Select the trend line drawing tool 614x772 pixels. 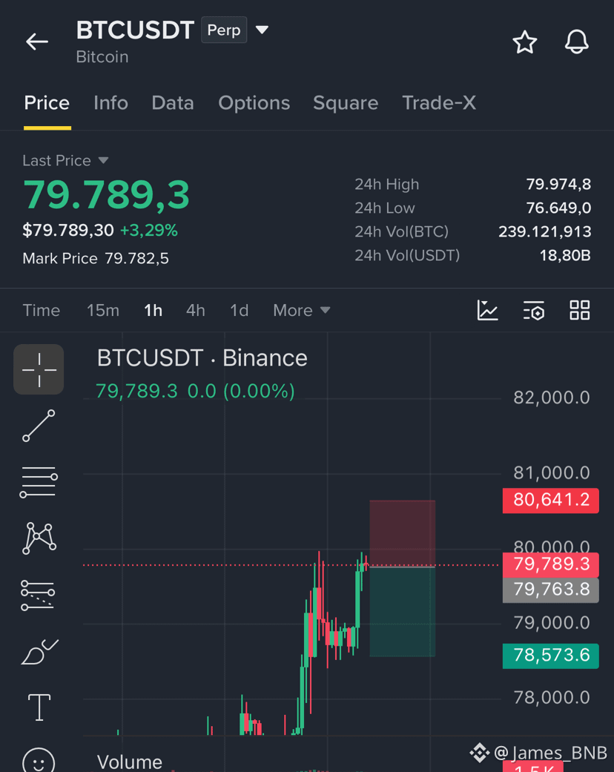pos(39,426)
